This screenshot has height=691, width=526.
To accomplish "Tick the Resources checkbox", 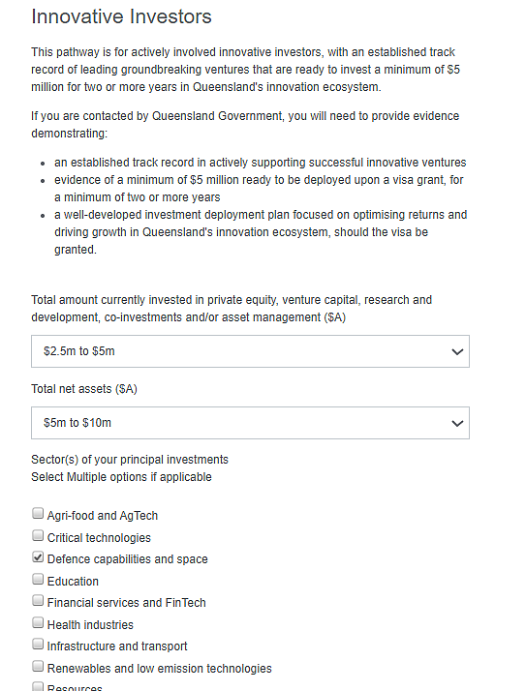I will 38,686.
